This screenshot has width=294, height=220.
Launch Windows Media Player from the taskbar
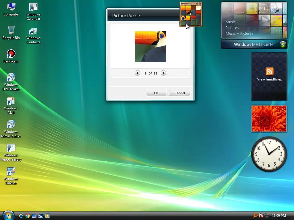click(x=47, y=216)
